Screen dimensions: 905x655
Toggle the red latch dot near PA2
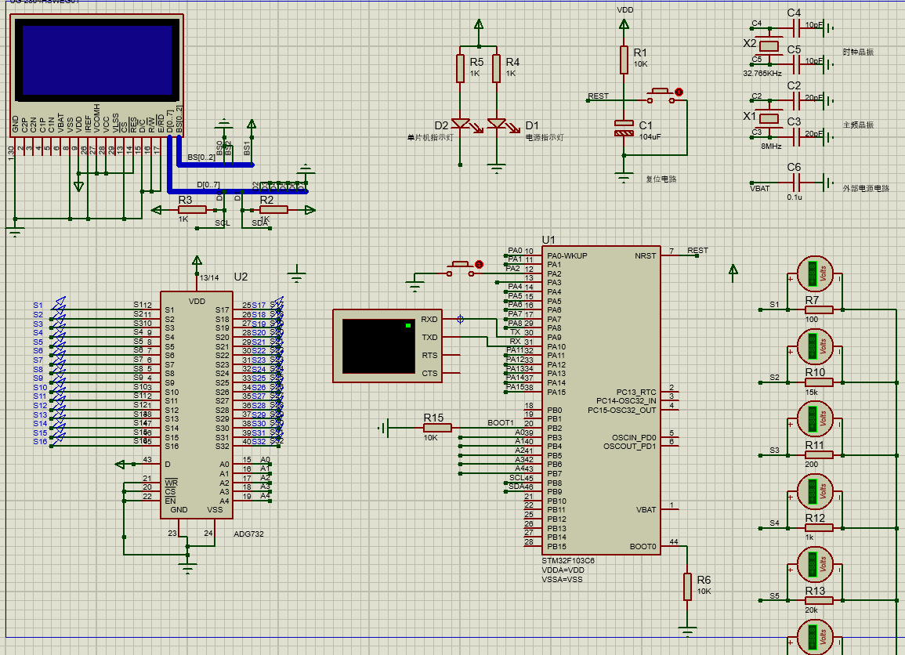479,264
